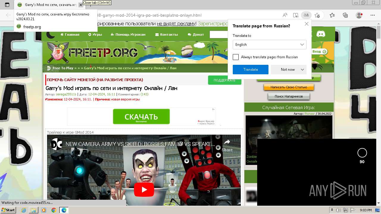Open the YouTube video title link
Image resolution: width=381 pixels, height=214 pixels.
[140, 144]
